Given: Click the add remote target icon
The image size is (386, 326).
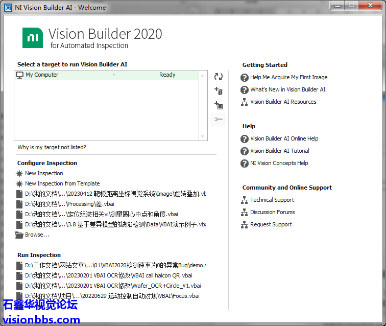Looking at the screenshot, I should point(219,91).
